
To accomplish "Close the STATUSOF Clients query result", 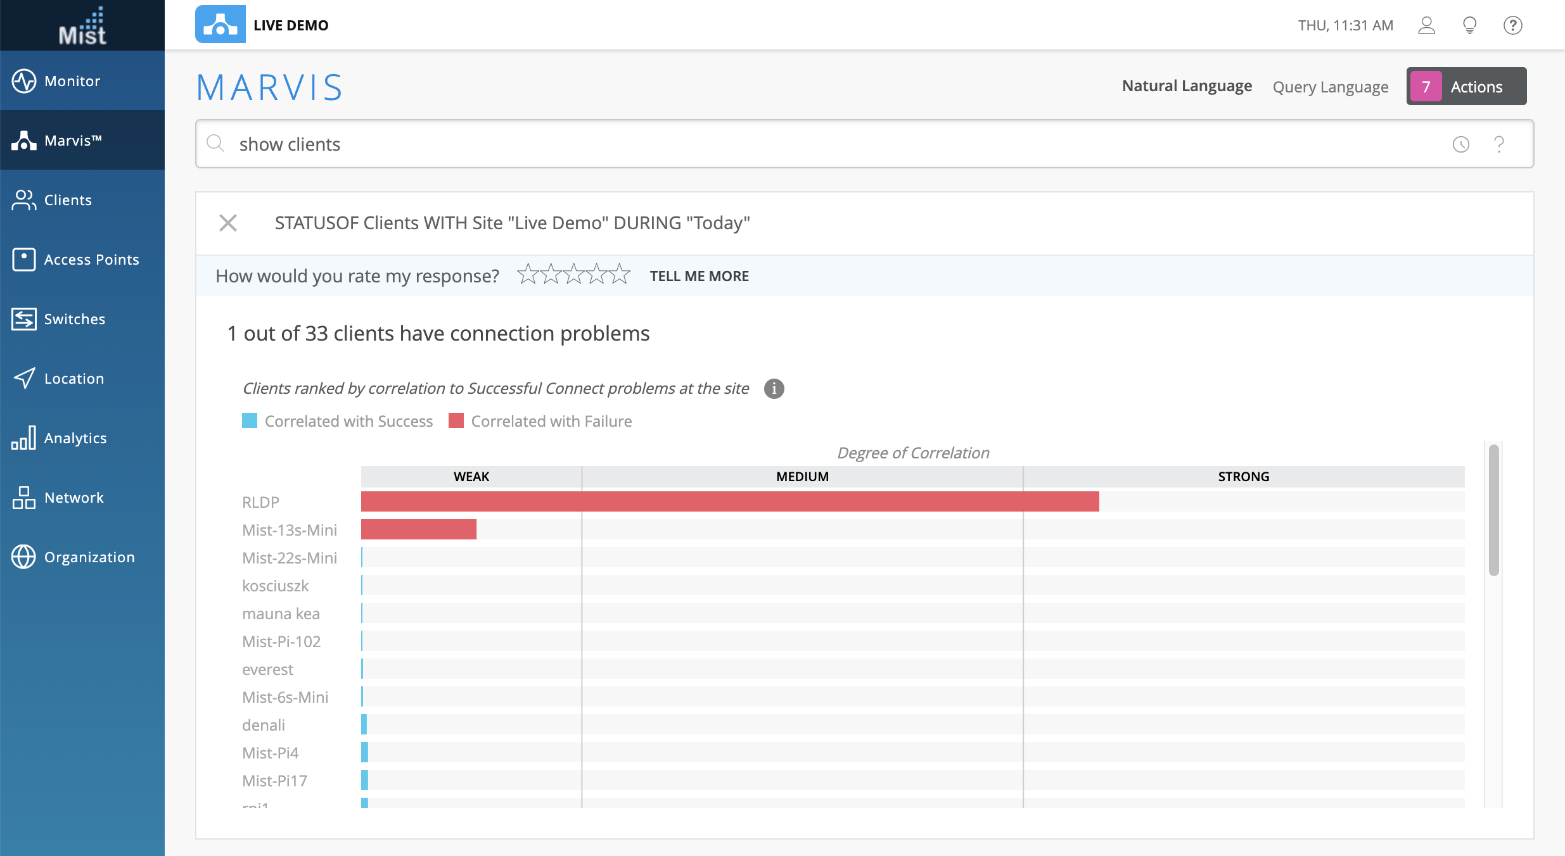I will pos(228,223).
